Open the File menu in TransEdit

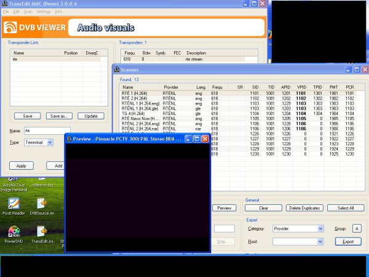pos(6,12)
